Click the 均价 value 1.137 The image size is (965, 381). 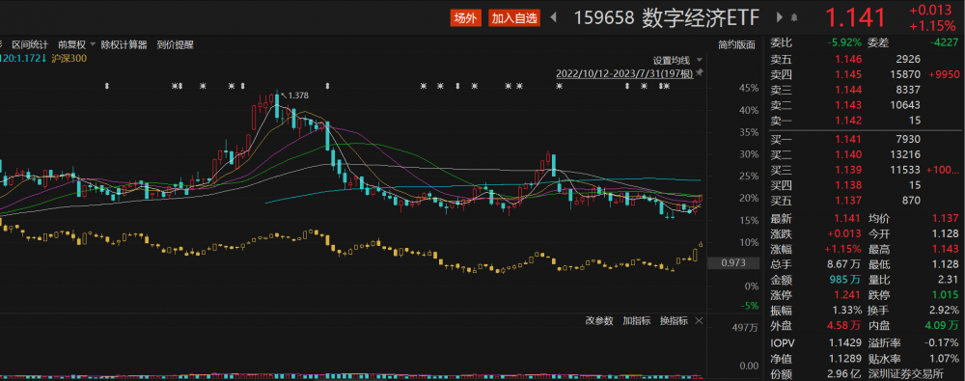coord(946,219)
